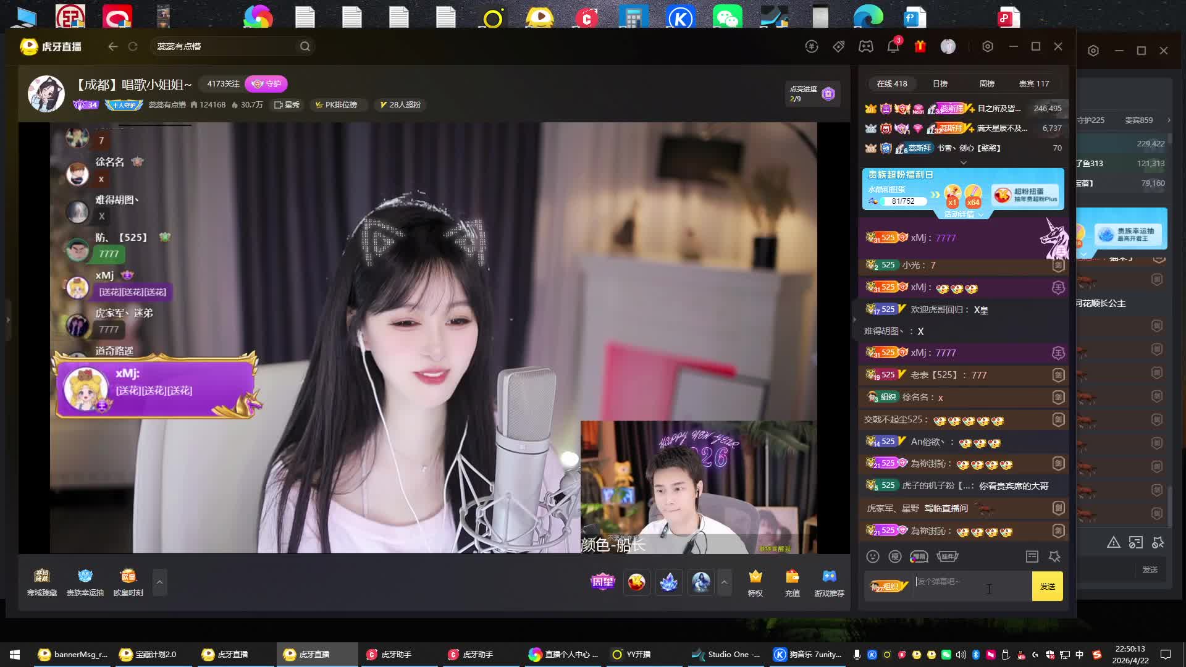1186x667 pixels.
Task: Switch to the 贵宾 117 tab
Action: (x=1033, y=84)
